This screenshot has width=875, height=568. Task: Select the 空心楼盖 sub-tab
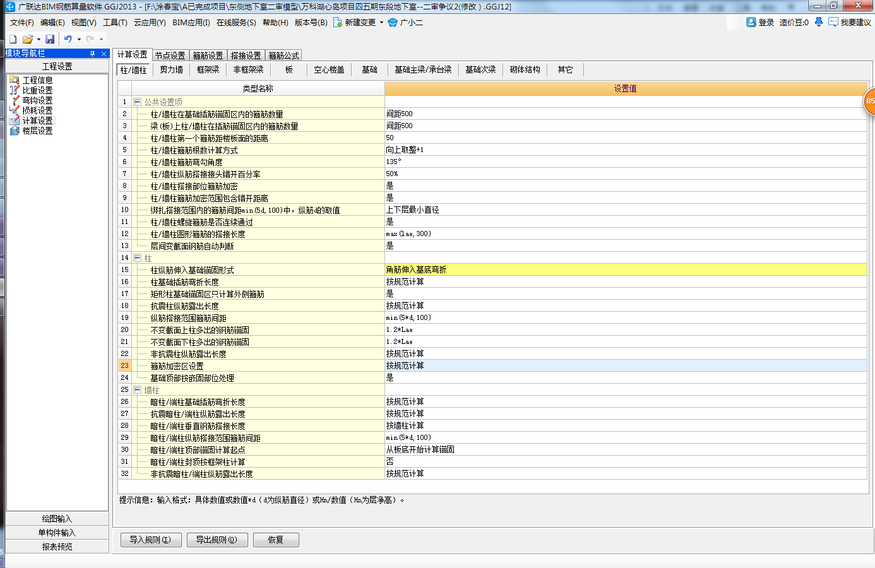click(x=330, y=69)
